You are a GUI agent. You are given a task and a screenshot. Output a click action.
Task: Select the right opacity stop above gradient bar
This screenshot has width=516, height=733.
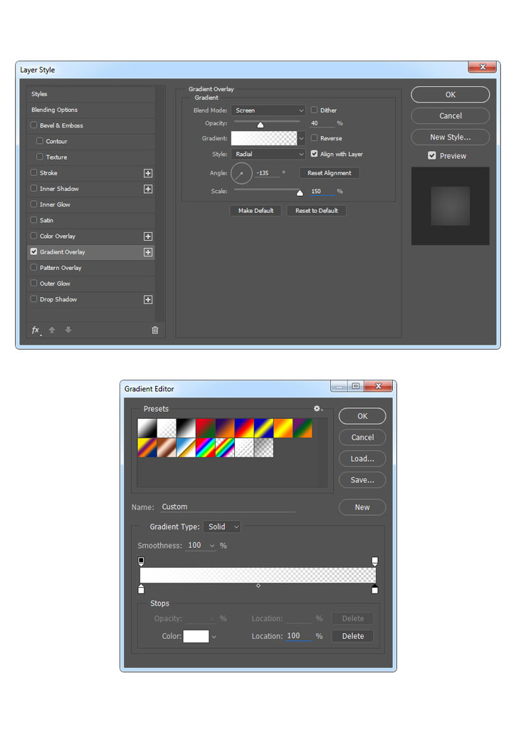tap(374, 561)
